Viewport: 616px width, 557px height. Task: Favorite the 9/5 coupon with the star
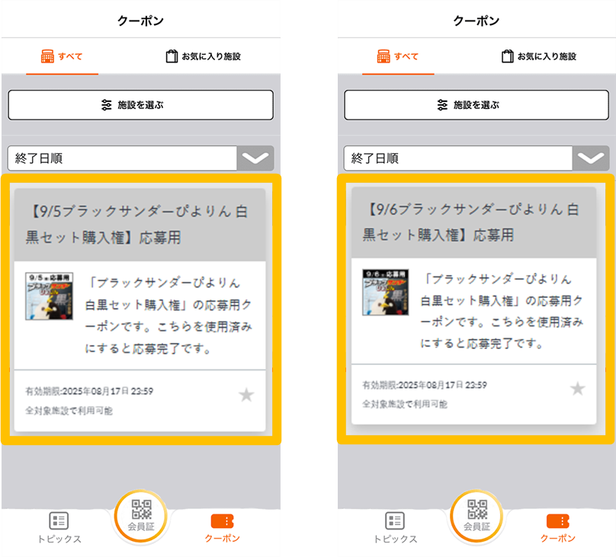coord(246,395)
